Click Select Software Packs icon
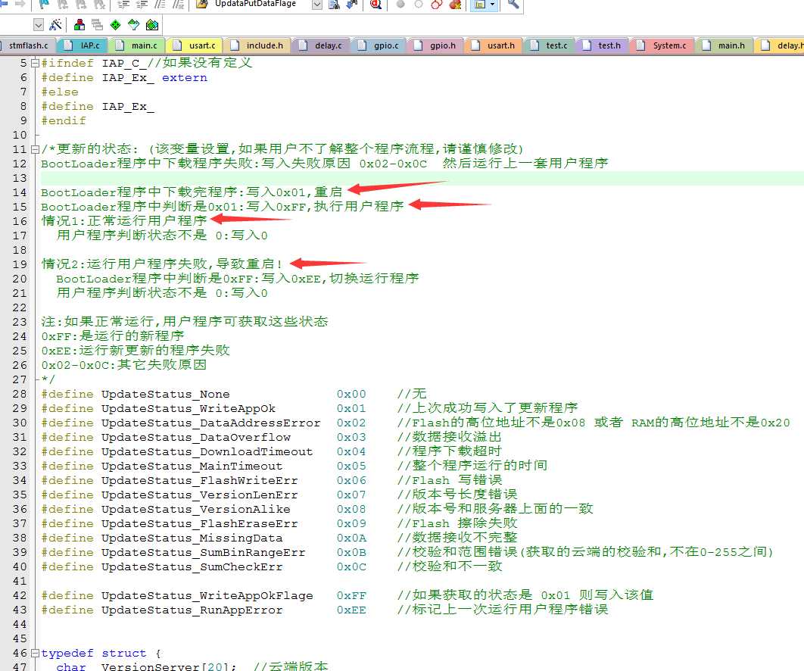804x671 pixels. click(134, 25)
